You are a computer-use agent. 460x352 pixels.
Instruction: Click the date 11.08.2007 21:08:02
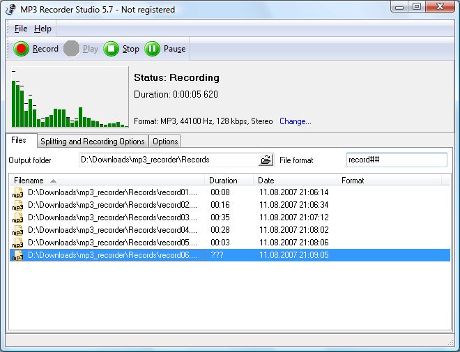[x=294, y=230]
